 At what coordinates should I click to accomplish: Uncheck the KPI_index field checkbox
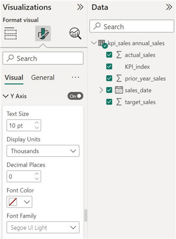click(109, 66)
